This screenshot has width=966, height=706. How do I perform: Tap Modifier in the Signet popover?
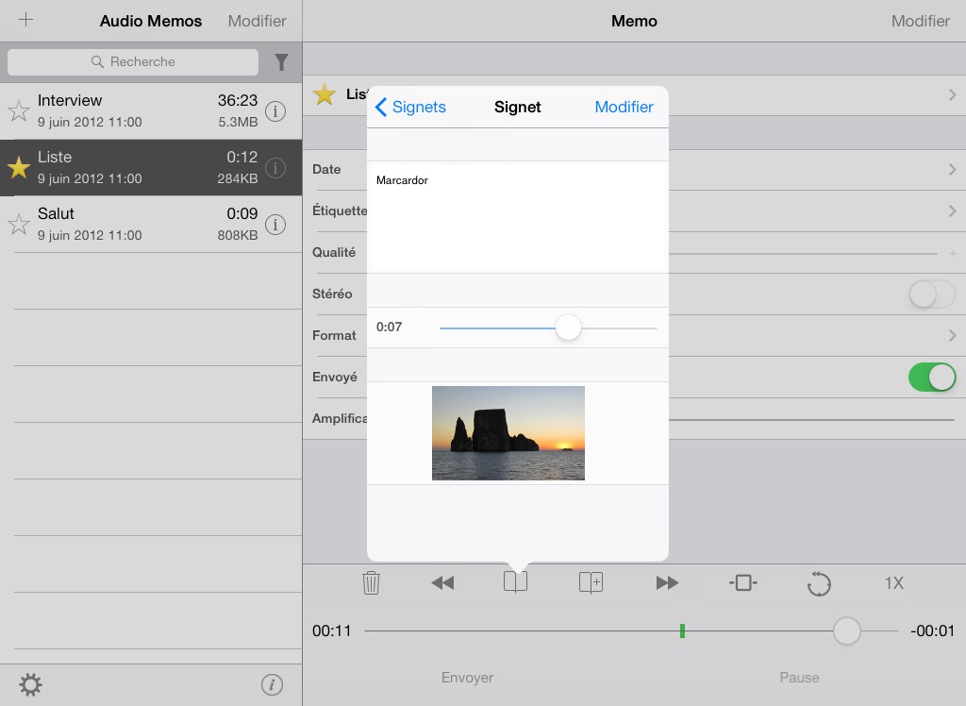624,107
